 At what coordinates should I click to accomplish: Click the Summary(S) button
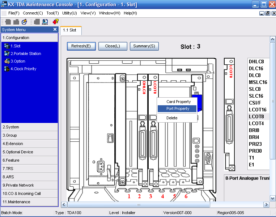[144, 46]
